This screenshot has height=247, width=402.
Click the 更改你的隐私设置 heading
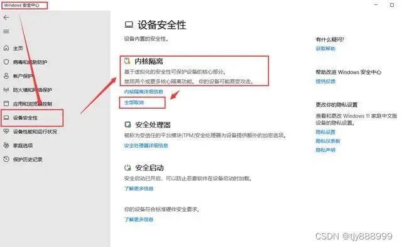[x=337, y=105]
